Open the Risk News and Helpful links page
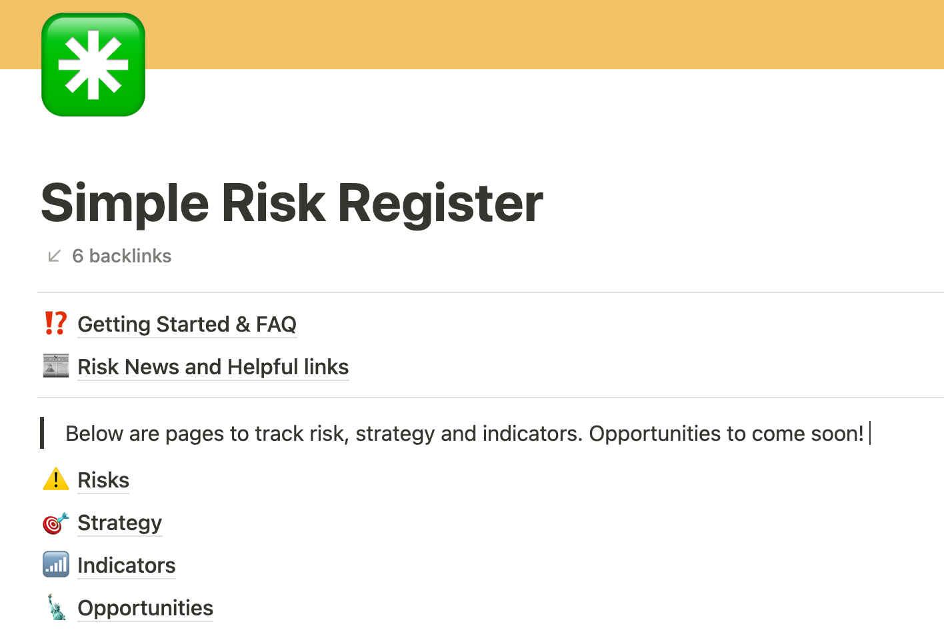The height and width of the screenshot is (638, 944). [213, 367]
